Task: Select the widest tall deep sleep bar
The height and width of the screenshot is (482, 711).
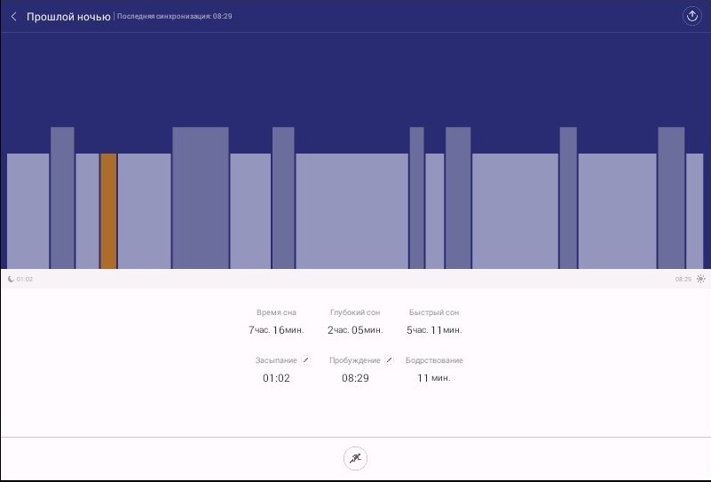Action: click(201, 198)
